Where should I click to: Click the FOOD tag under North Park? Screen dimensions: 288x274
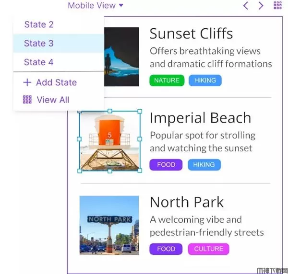point(166,249)
